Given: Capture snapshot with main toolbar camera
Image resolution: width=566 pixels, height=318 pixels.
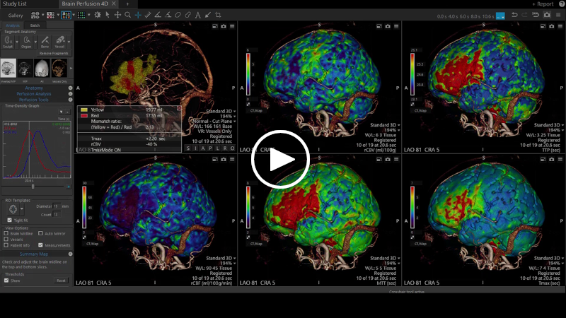Looking at the screenshot, I should 547,15.
